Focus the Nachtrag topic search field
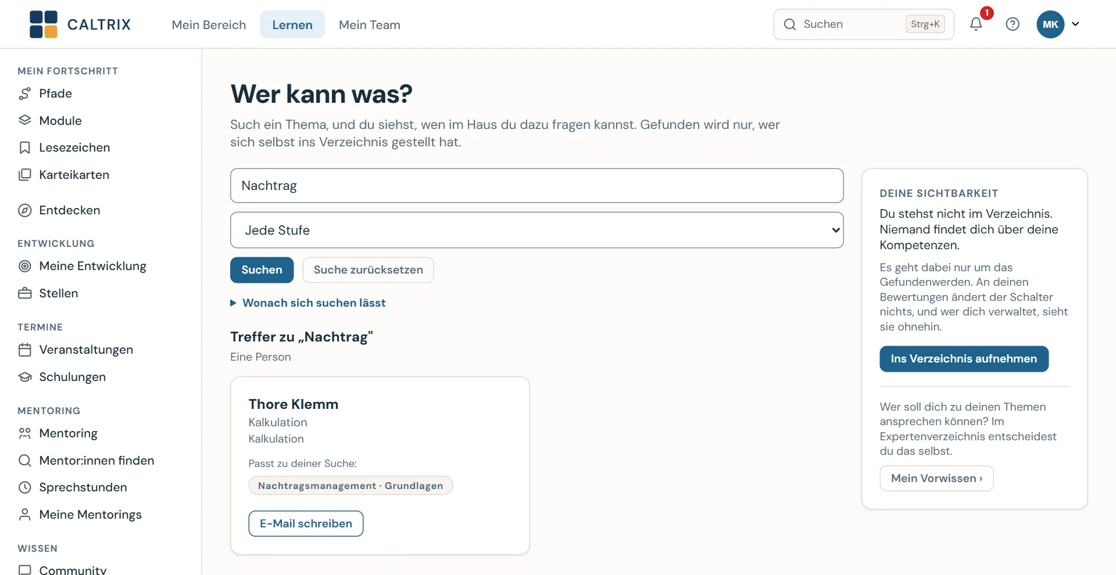Image resolution: width=1116 pixels, height=575 pixels. point(536,186)
